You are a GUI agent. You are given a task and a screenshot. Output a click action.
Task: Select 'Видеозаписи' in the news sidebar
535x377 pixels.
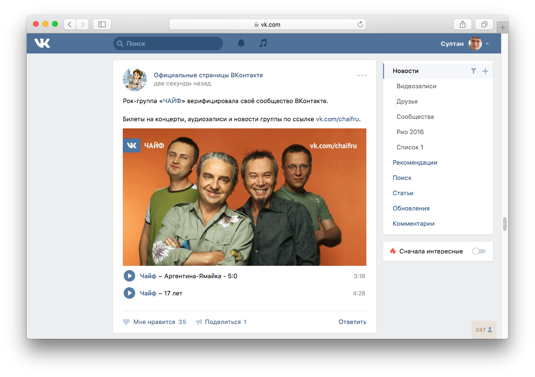(x=416, y=86)
